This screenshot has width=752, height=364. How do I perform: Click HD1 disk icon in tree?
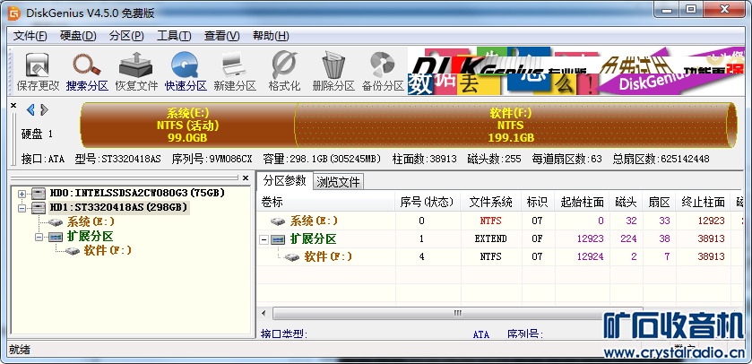(x=39, y=208)
